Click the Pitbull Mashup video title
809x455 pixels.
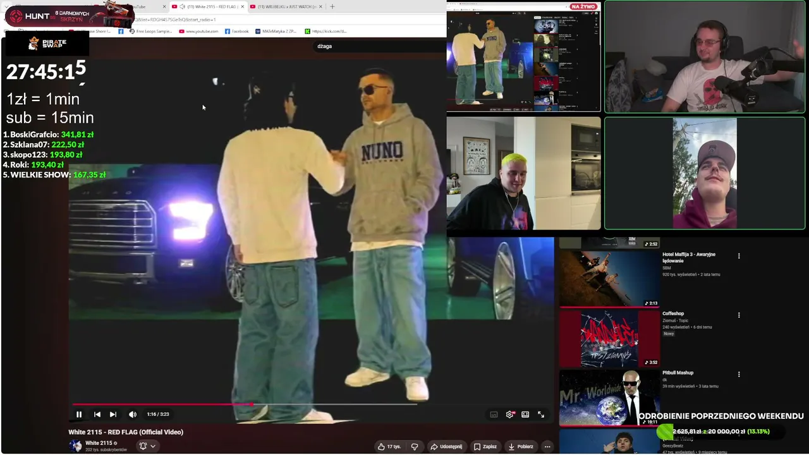tap(678, 373)
